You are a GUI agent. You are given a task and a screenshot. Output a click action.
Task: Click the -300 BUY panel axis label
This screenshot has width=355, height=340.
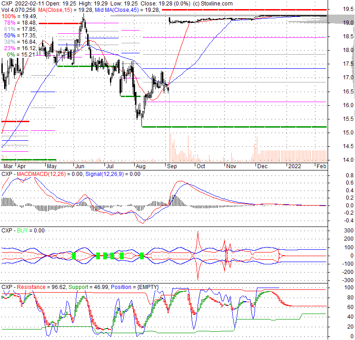coord(348,280)
